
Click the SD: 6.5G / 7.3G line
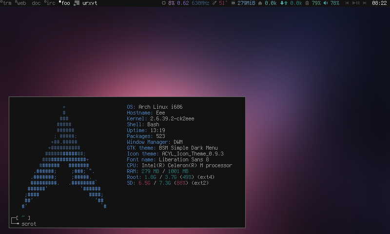point(168,183)
